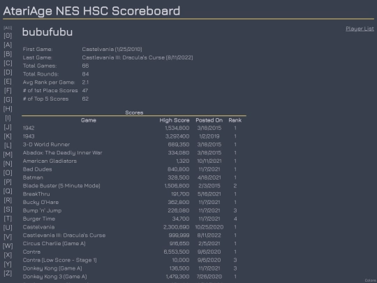Filter games by letter [Z]

[x=8, y=273]
